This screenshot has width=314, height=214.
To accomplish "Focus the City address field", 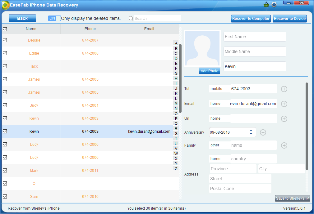I will tap(282, 169).
